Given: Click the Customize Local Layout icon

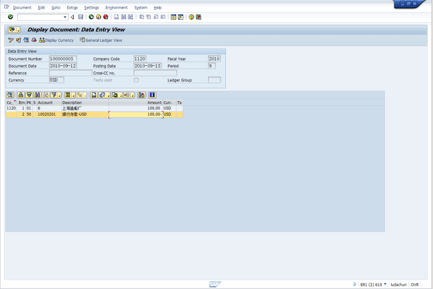Looking at the screenshot, I should [x=198, y=17].
